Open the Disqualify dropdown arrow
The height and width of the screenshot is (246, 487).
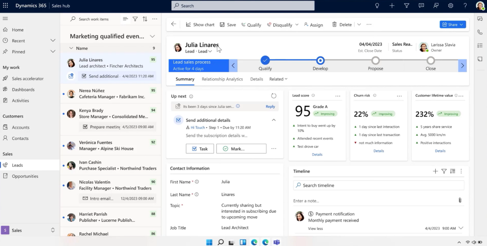pos(297,25)
